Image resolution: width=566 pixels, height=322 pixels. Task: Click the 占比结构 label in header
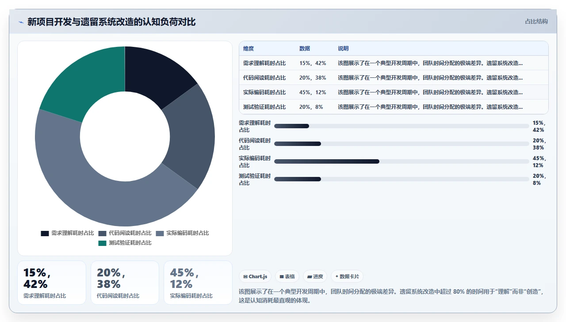coord(536,21)
